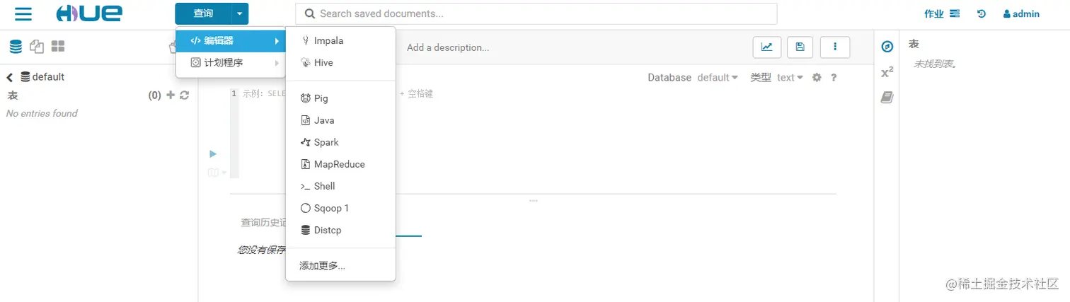Open the 作业 jobs link
The image size is (1070, 302).
click(x=942, y=13)
